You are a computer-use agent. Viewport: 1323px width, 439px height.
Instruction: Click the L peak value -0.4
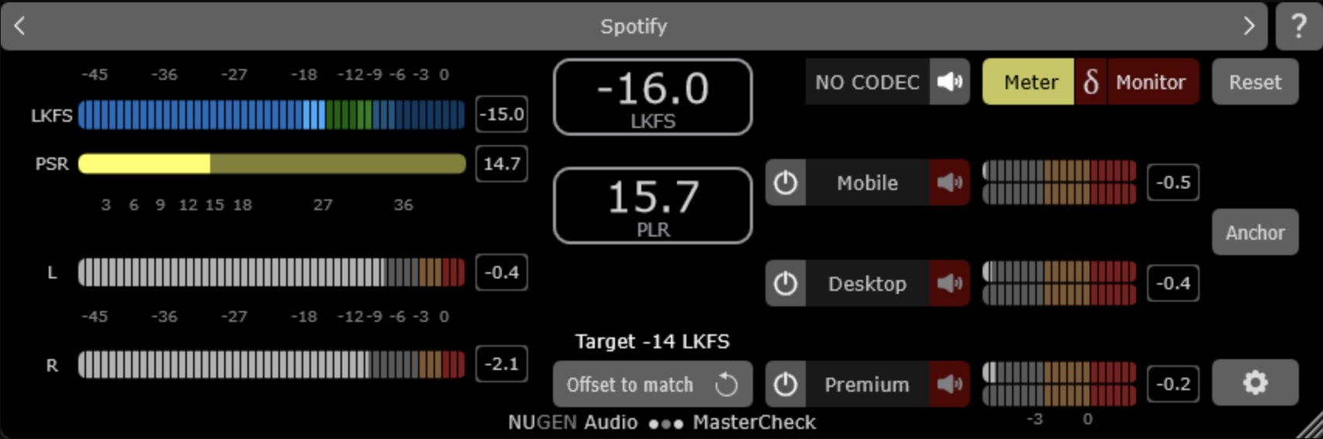[x=502, y=272]
